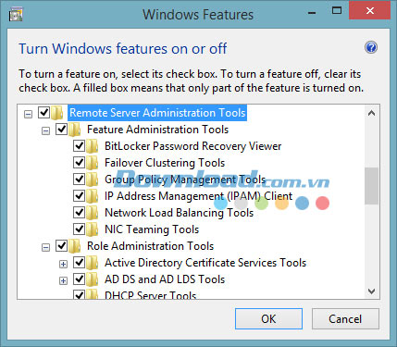This screenshot has width=397, height=347.
Task: Select Feature Administration Tools label
Action: pos(157,130)
